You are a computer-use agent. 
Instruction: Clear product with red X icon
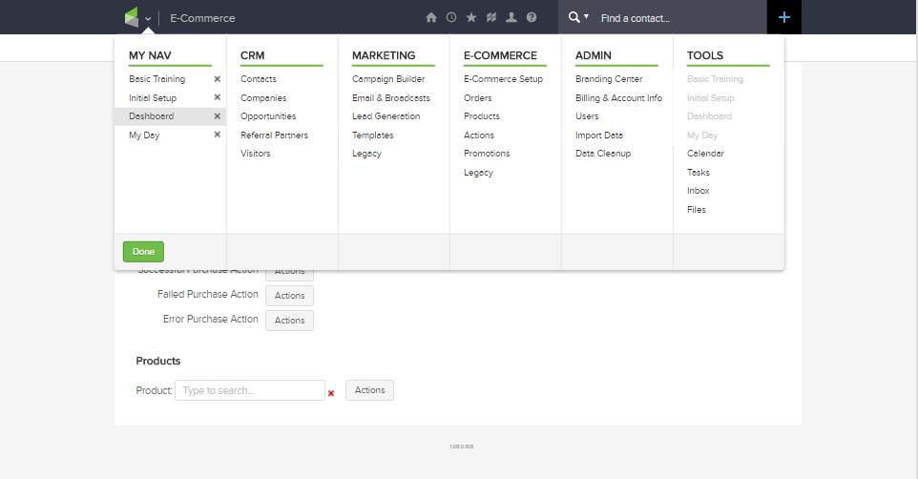coord(331,393)
